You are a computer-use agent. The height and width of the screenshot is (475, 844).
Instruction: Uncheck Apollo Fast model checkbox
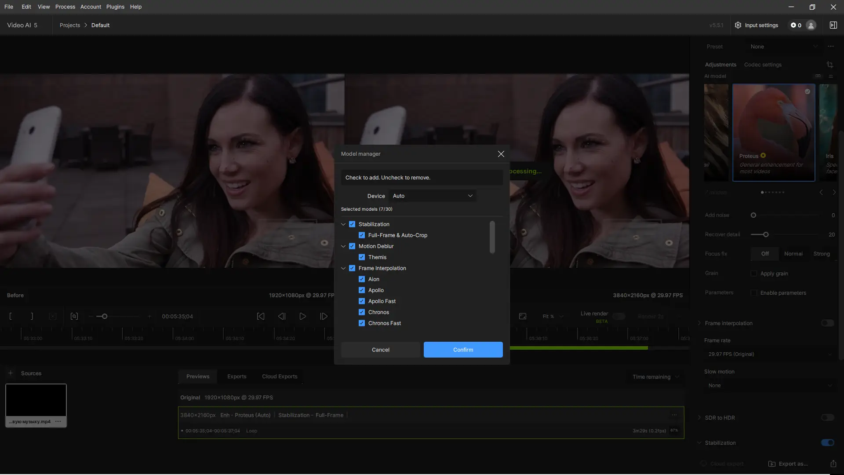point(361,301)
